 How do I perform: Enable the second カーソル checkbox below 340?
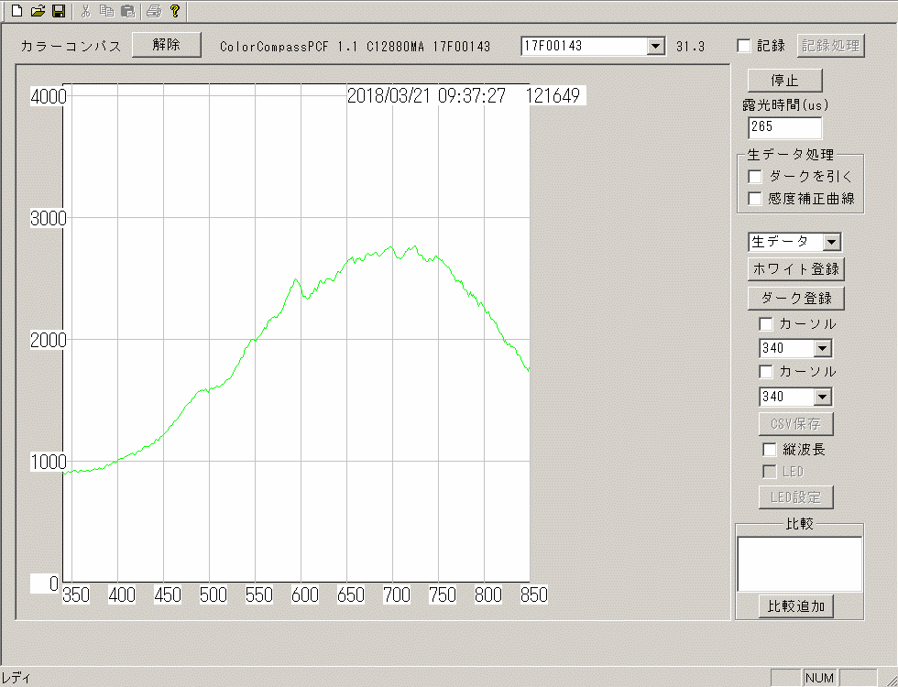click(x=766, y=372)
